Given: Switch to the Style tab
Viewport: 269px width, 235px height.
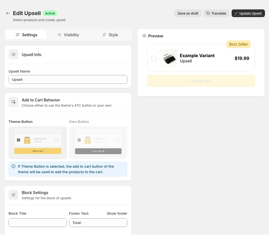Looking at the screenshot, I should [x=110, y=35].
